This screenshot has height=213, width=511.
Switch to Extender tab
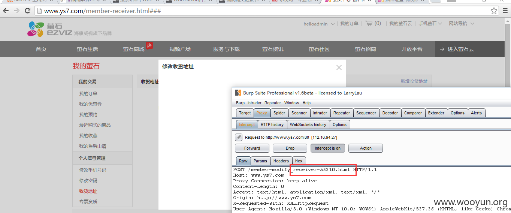point(436,113)
